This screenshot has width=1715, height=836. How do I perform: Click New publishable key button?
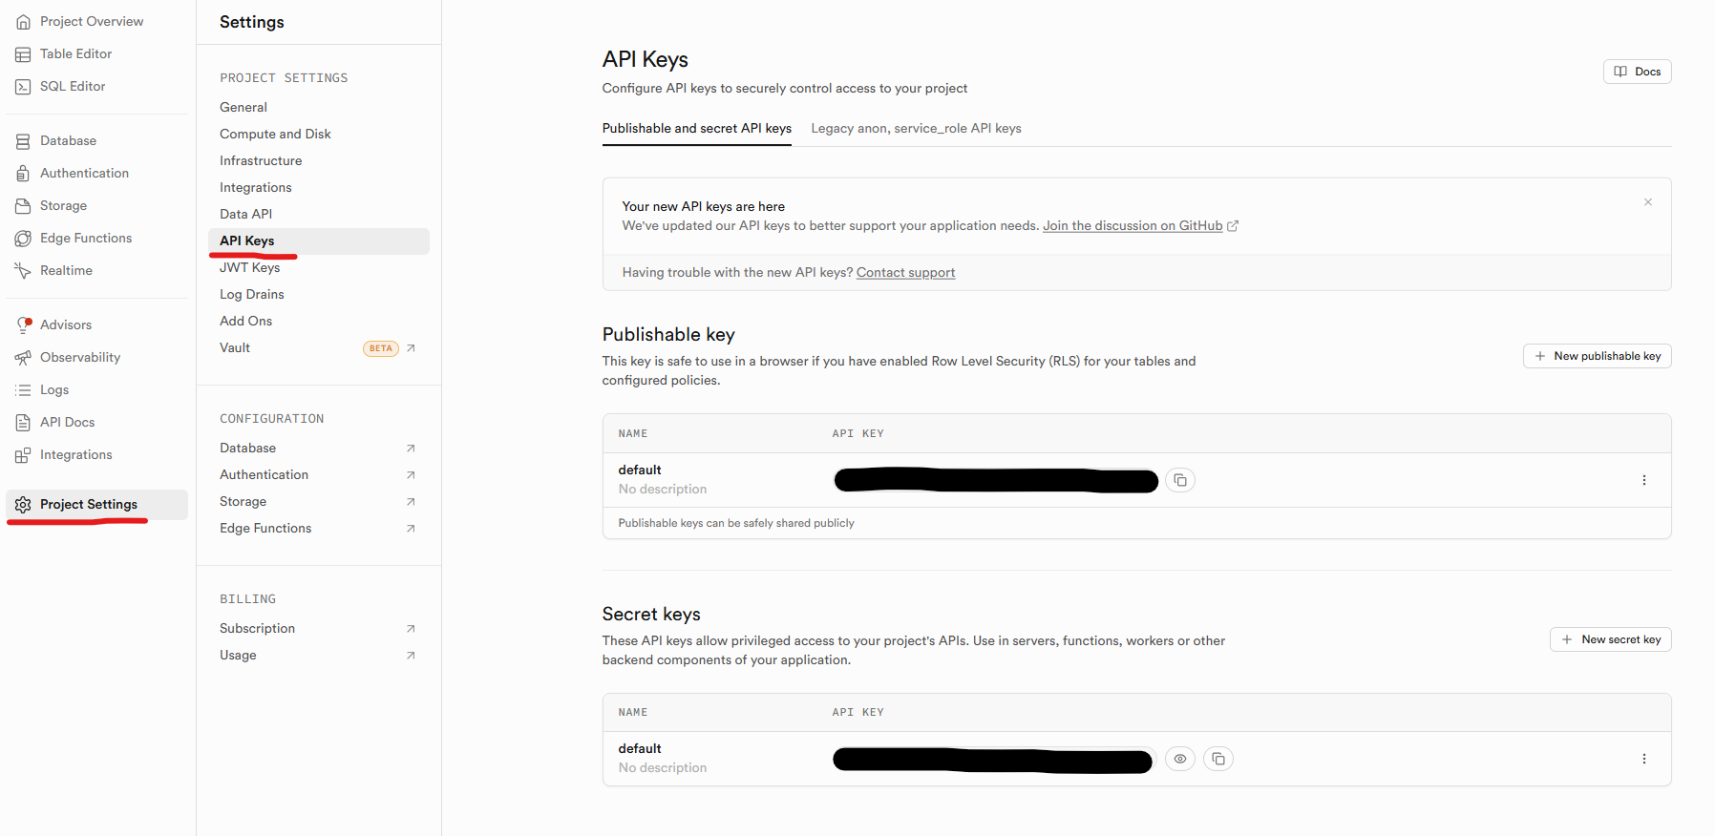tap(1597, 356)
